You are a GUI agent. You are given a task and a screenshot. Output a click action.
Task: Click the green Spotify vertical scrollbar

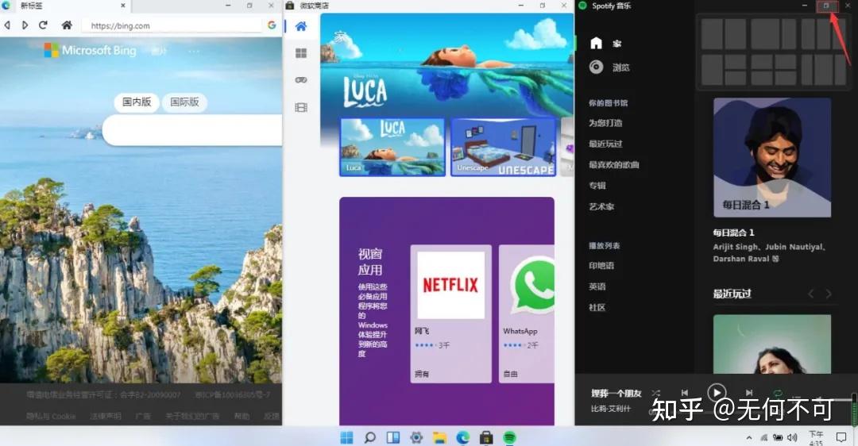pos(854,409)
